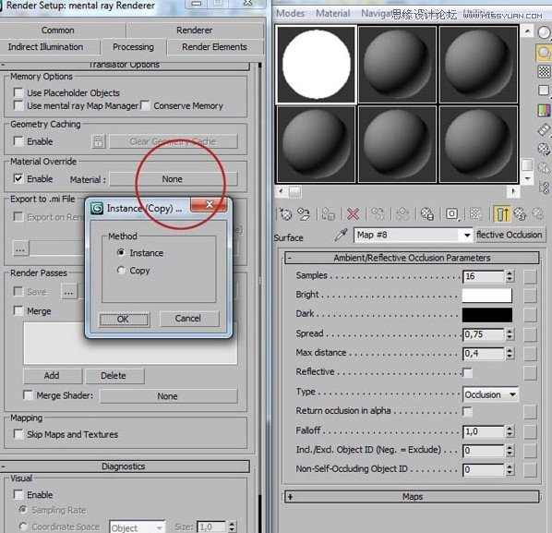Expand the Maps rollout
552x533 pixels.
(x=412, y=497)
